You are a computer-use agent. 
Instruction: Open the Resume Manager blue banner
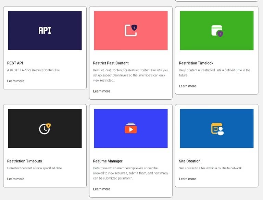pos(131,128)
